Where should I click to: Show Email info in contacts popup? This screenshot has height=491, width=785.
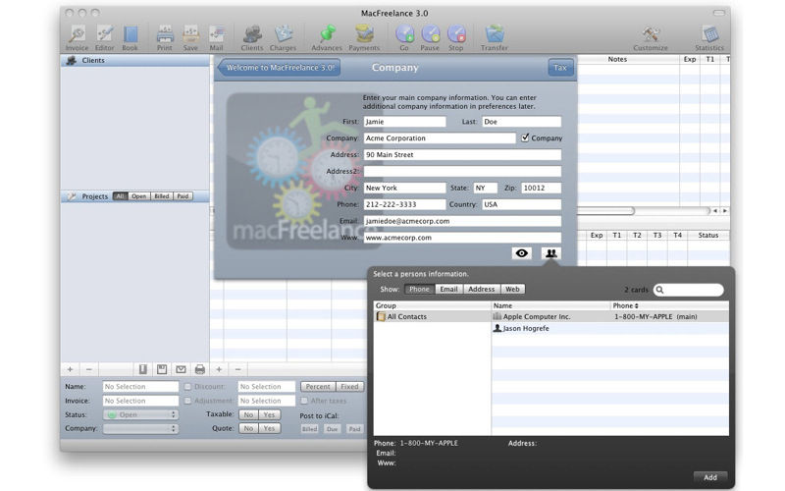coord(448,289)
